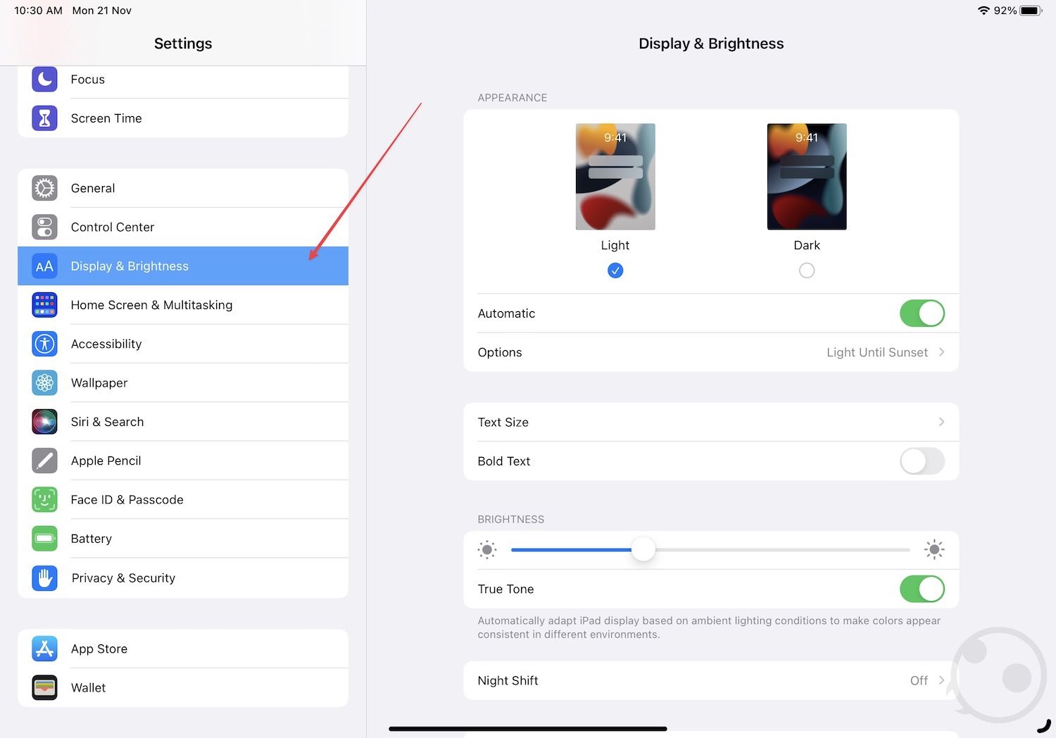The height and width of the screenshot is (738, 1056).
Task: Tap the General gear icon
Action: [x=44, y=188]
